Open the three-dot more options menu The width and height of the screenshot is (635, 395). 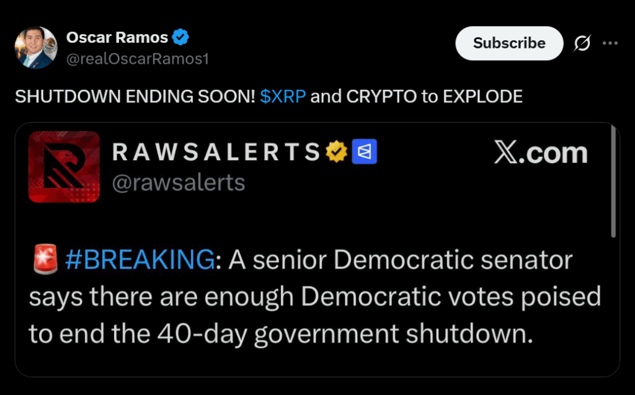(610, 43)
